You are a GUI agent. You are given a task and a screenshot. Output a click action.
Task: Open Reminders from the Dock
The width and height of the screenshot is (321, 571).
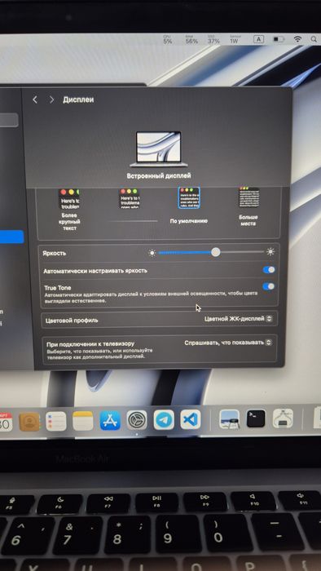coord(56,422)
